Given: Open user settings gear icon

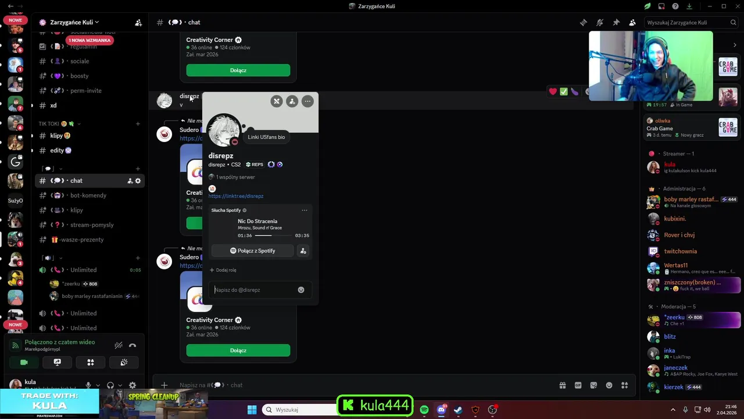Looking at the screenshot, I should coord(133,385).
